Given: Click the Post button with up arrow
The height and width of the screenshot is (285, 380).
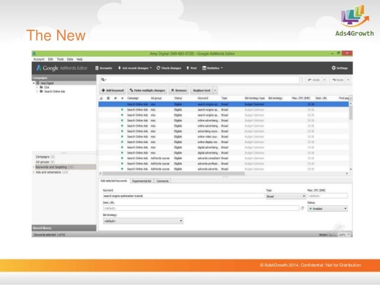Looking at the screenshot, I should pyautogui.click(x=191, y=68).
